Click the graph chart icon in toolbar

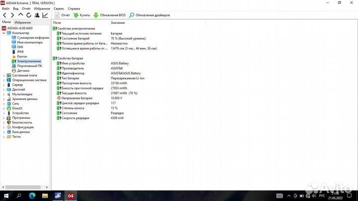click(x=45, y=15)
